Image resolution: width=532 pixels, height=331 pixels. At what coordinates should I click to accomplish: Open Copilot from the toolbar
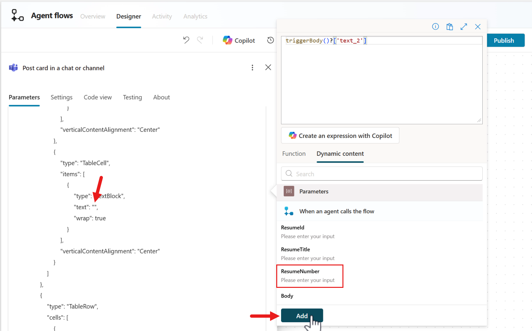click(239, 40)
